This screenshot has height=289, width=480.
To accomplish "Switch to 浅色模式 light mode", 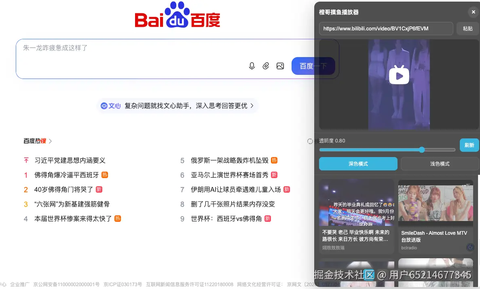I will pyautogui.click(x=440, y=164).
